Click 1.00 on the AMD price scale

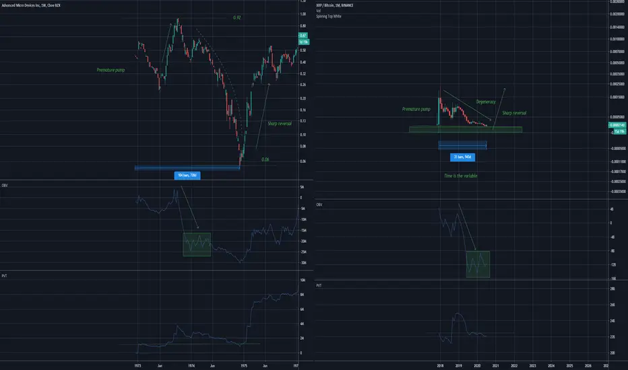point(303,14)
